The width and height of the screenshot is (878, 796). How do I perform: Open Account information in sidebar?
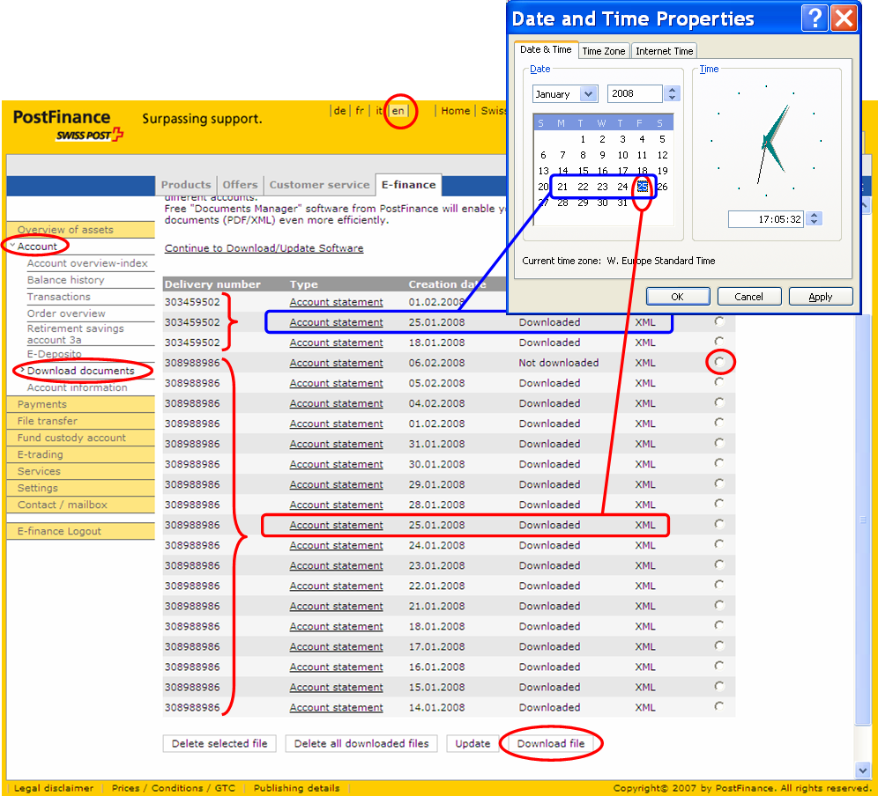[78, 387]
